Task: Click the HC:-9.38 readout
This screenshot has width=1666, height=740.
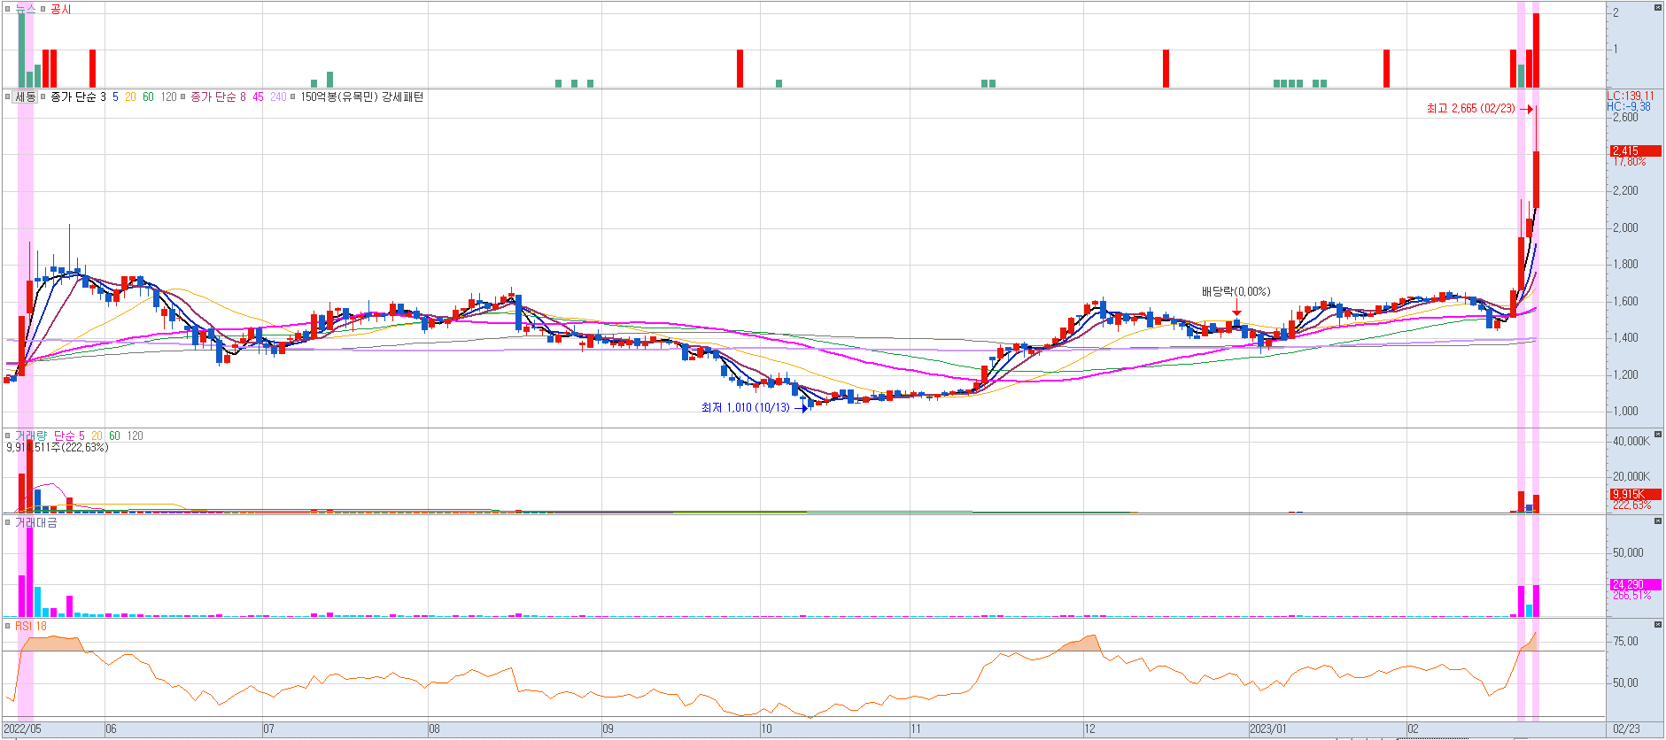Action: tap(1629, 106)
